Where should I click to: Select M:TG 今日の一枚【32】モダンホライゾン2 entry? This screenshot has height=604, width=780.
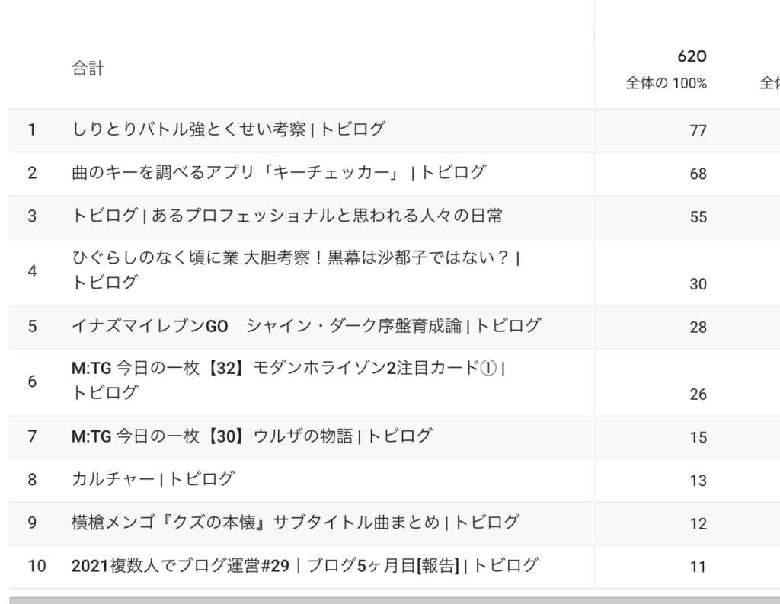tap(289, 380)
